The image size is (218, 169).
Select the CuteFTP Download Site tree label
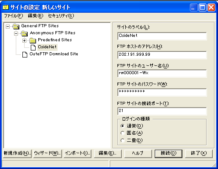pyautogui.click(x=54, y=54)
